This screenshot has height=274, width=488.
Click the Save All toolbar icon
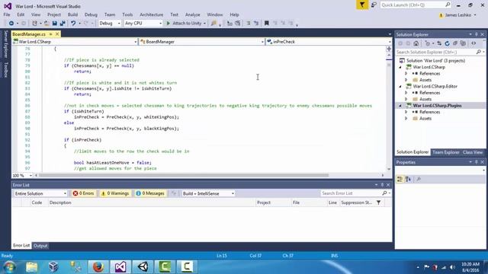point(63,24)
